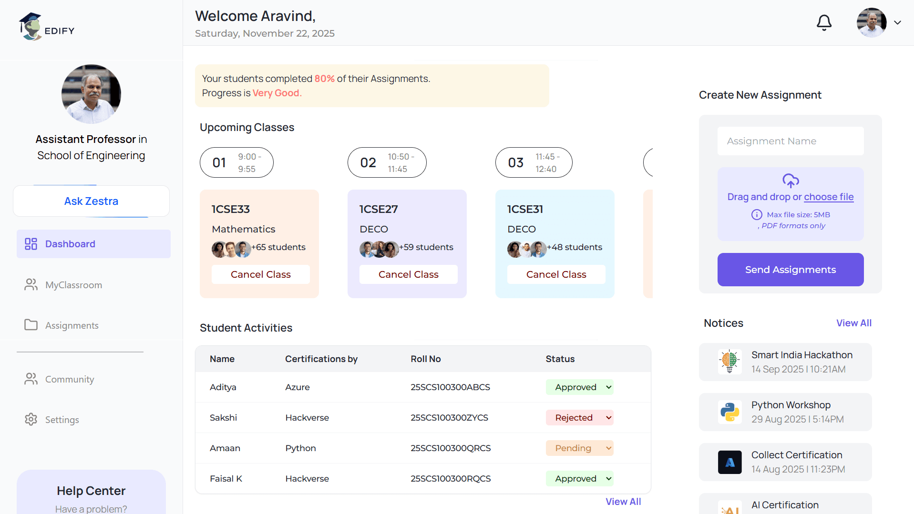914x514 pixels.
Task: Select class slot 02 at 10:50-11:45
Action: (x=387, y=162)
